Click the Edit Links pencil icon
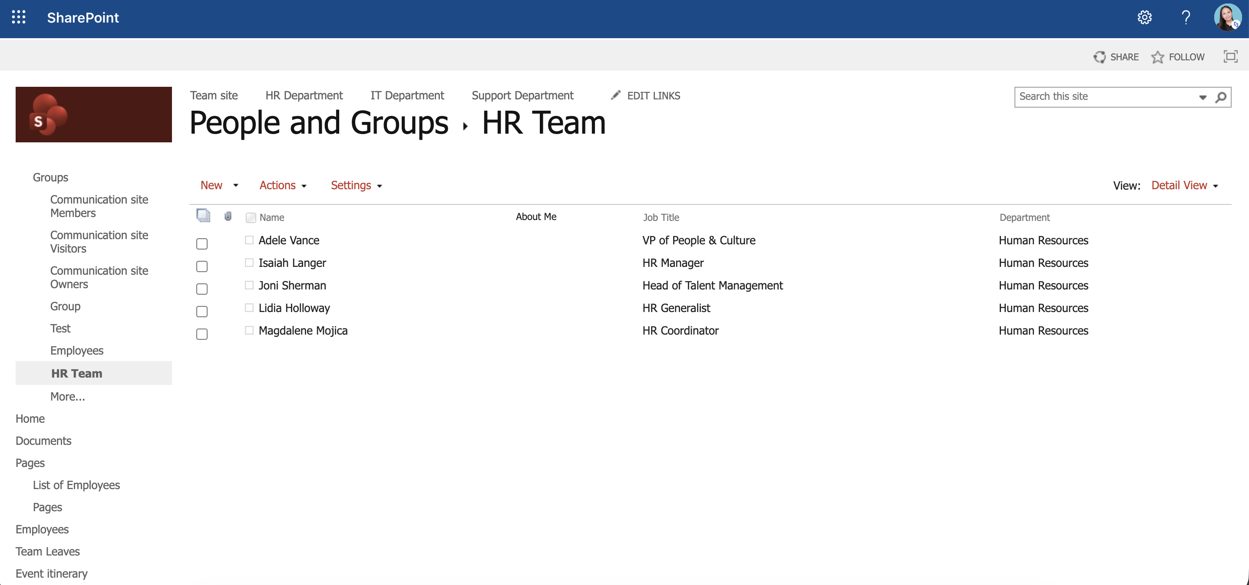The height and width of the screenshot is (585, 1249). [x=615, y=95]
